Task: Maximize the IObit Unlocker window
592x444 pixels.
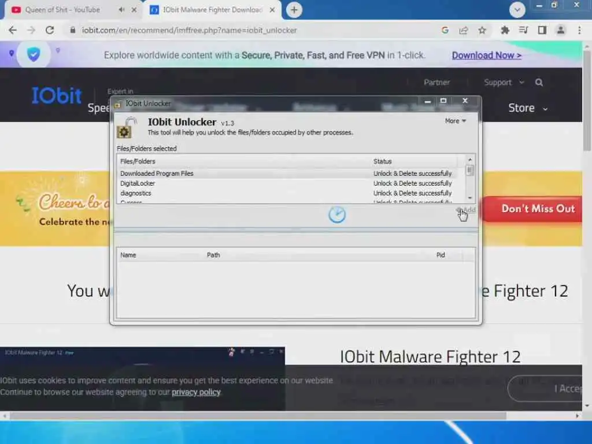Action: [443, 101]
